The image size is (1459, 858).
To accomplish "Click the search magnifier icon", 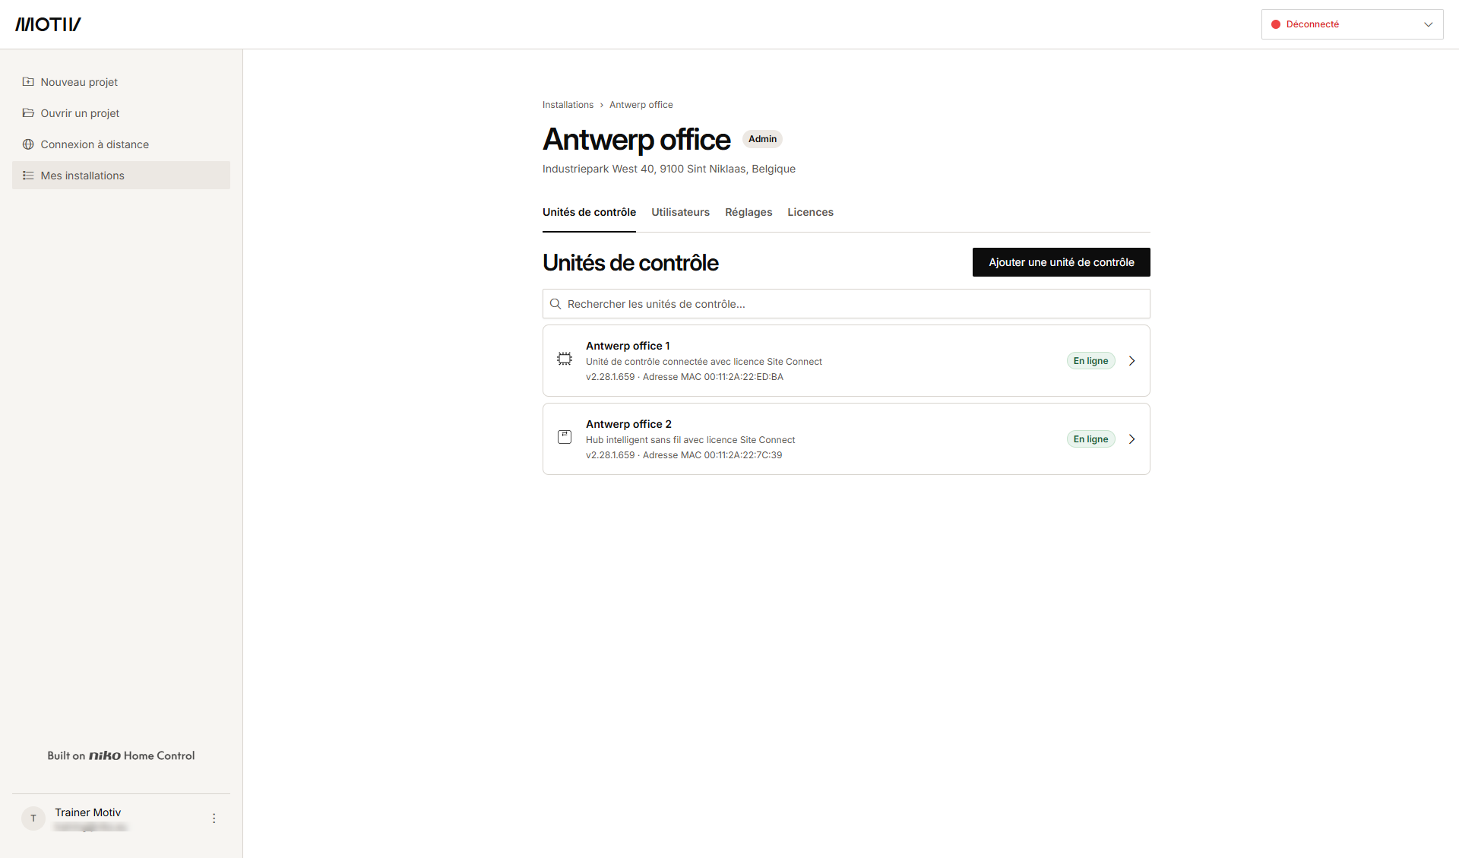I will pos(555,304).
